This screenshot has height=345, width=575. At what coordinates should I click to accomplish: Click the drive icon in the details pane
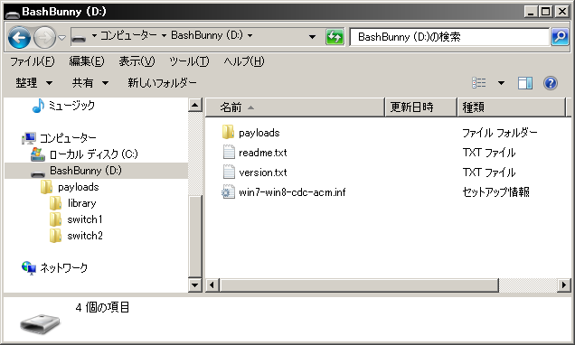40,323
